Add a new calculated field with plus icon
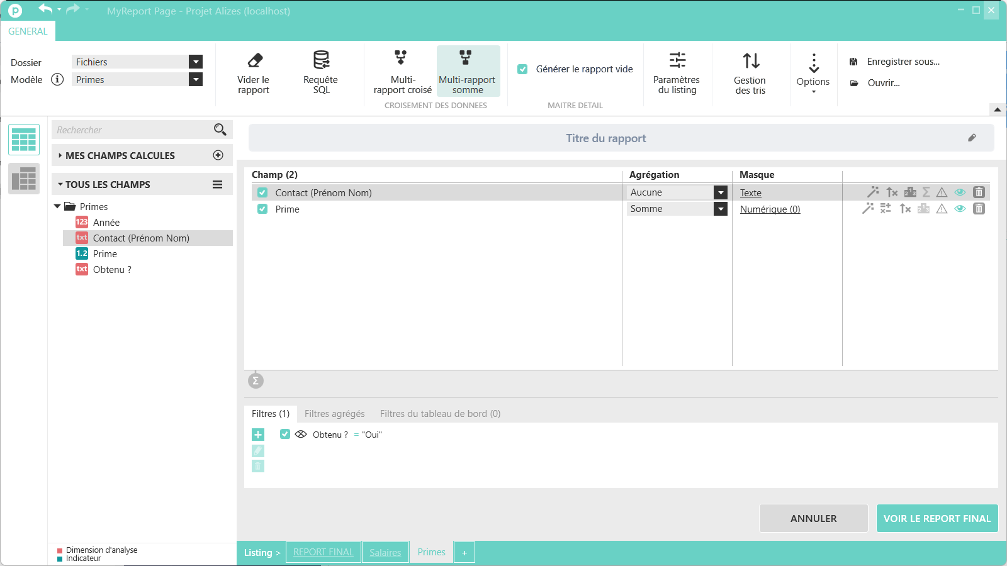The width and height of the screenshot is (1007, 566). pyautogui.click(x=218, y=155)
